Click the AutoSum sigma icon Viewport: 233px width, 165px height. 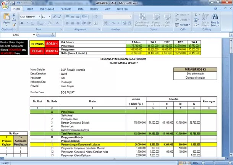196,15
